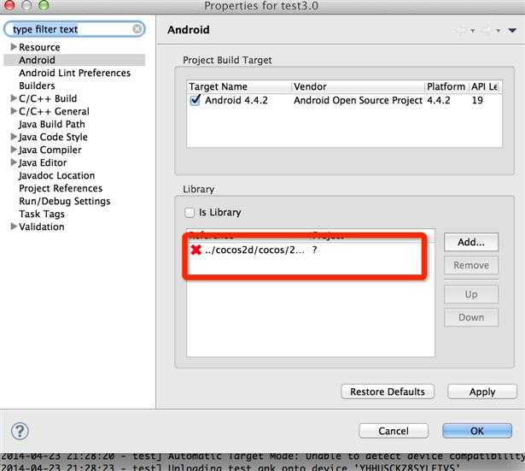Click the forward navigation arrow icon
525x471 pixels.
pyautogui.click(x=487, y=31)
